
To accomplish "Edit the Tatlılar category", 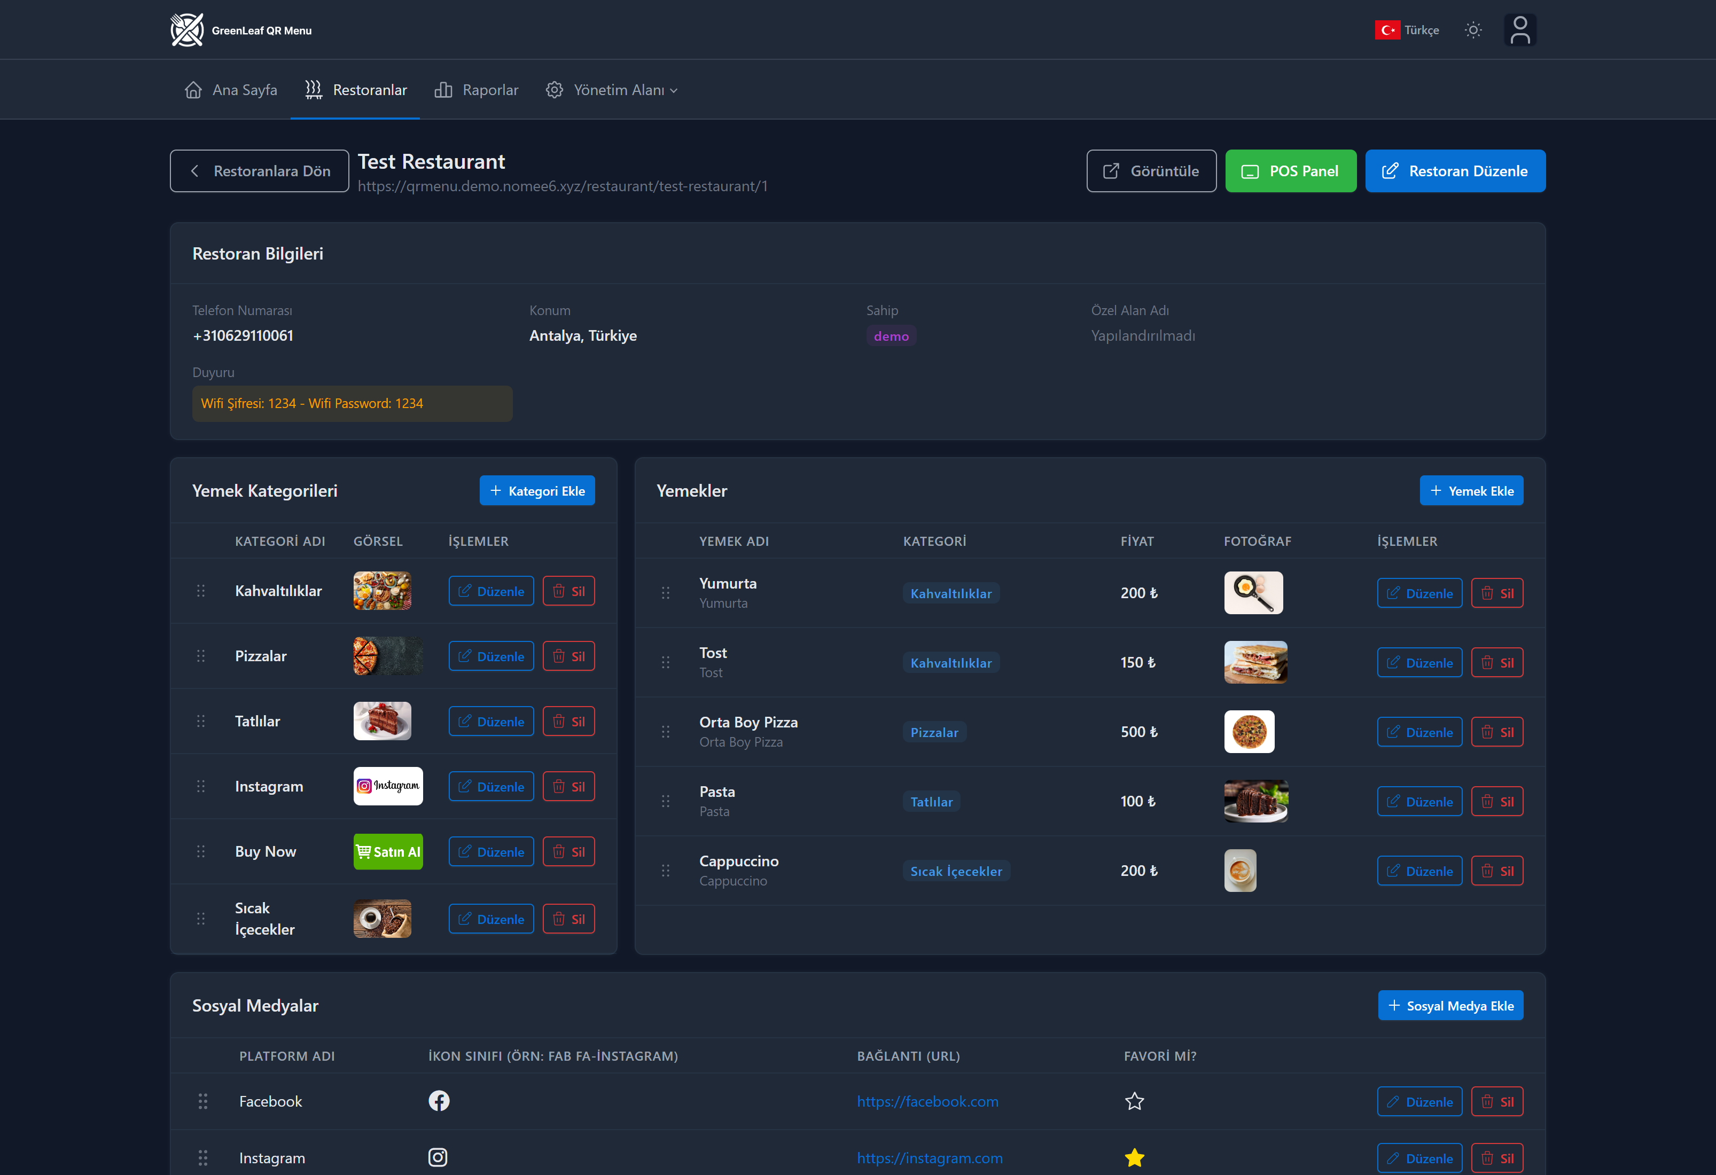I will click(x=491, y=722).
